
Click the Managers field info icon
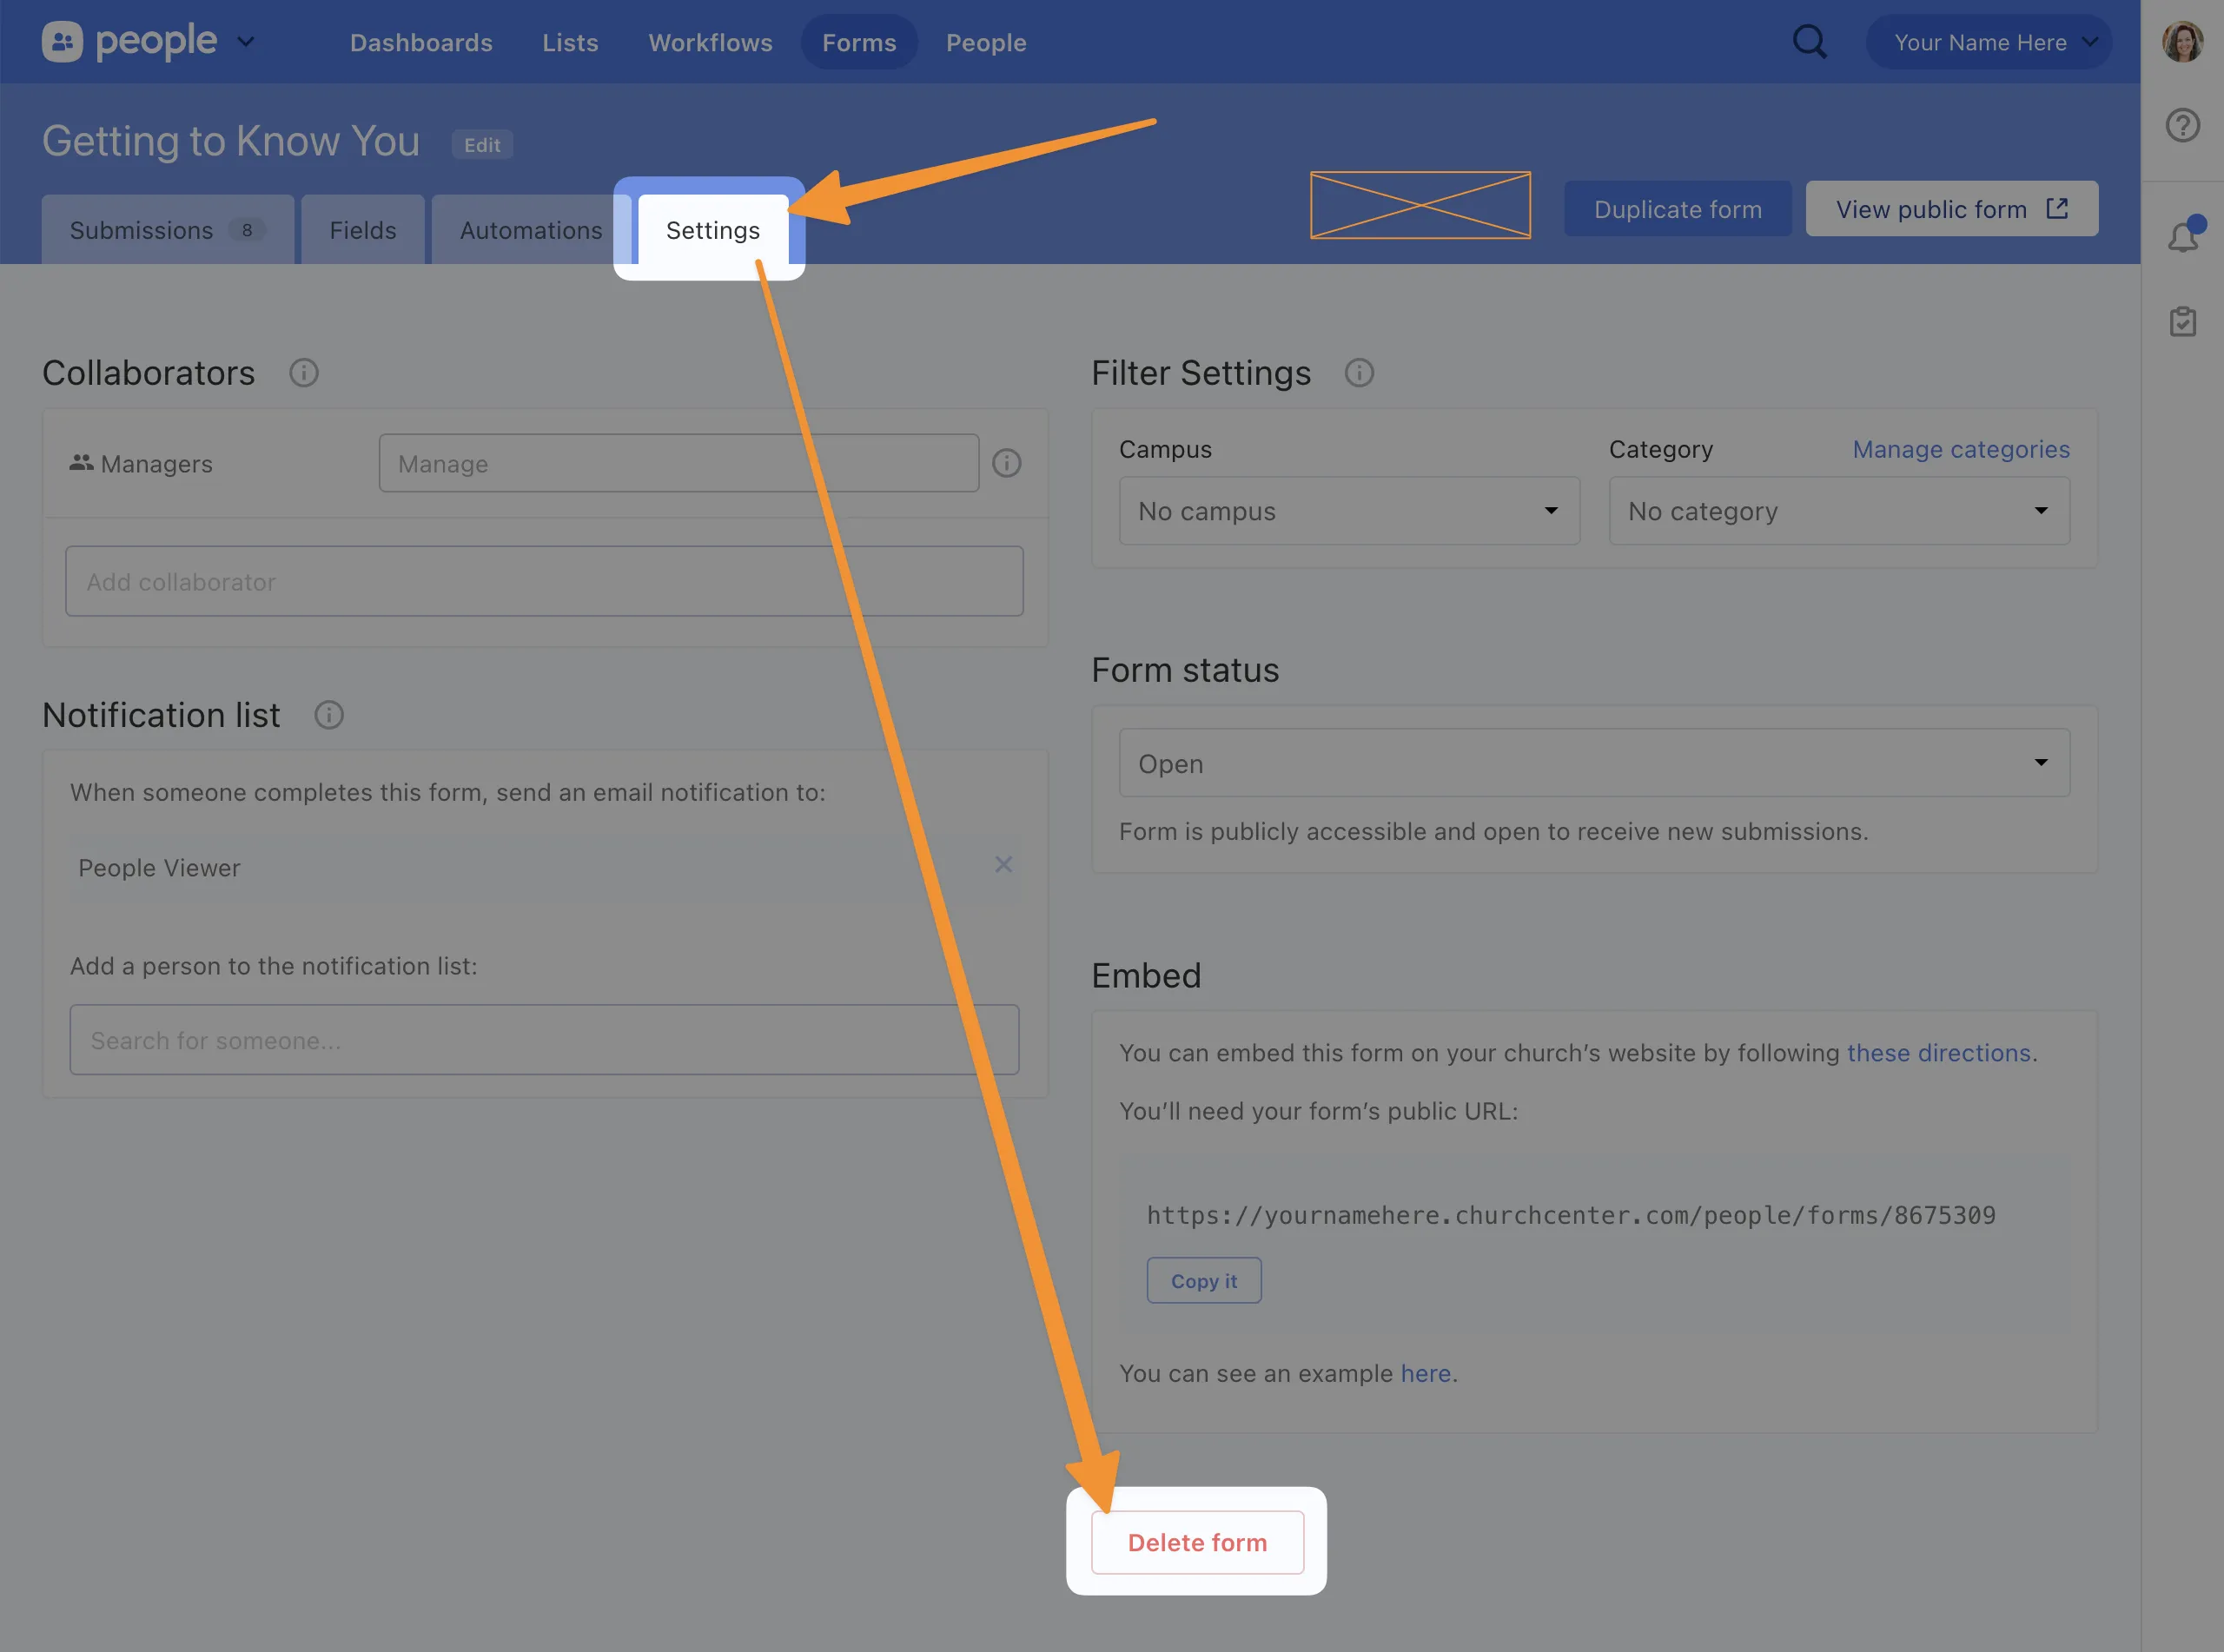point(1006,463)
